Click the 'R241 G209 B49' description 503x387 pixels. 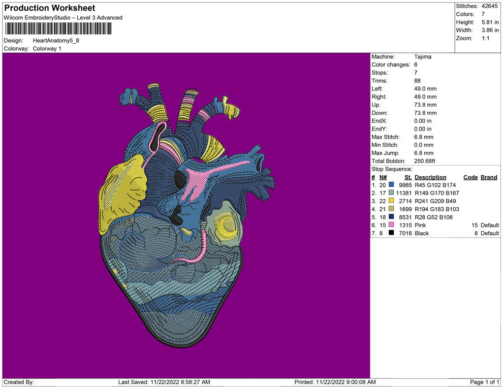[435, 201]
